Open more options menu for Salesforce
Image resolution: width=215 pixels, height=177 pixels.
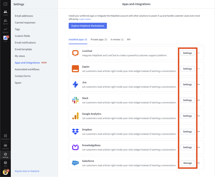(x=199, y=163)
